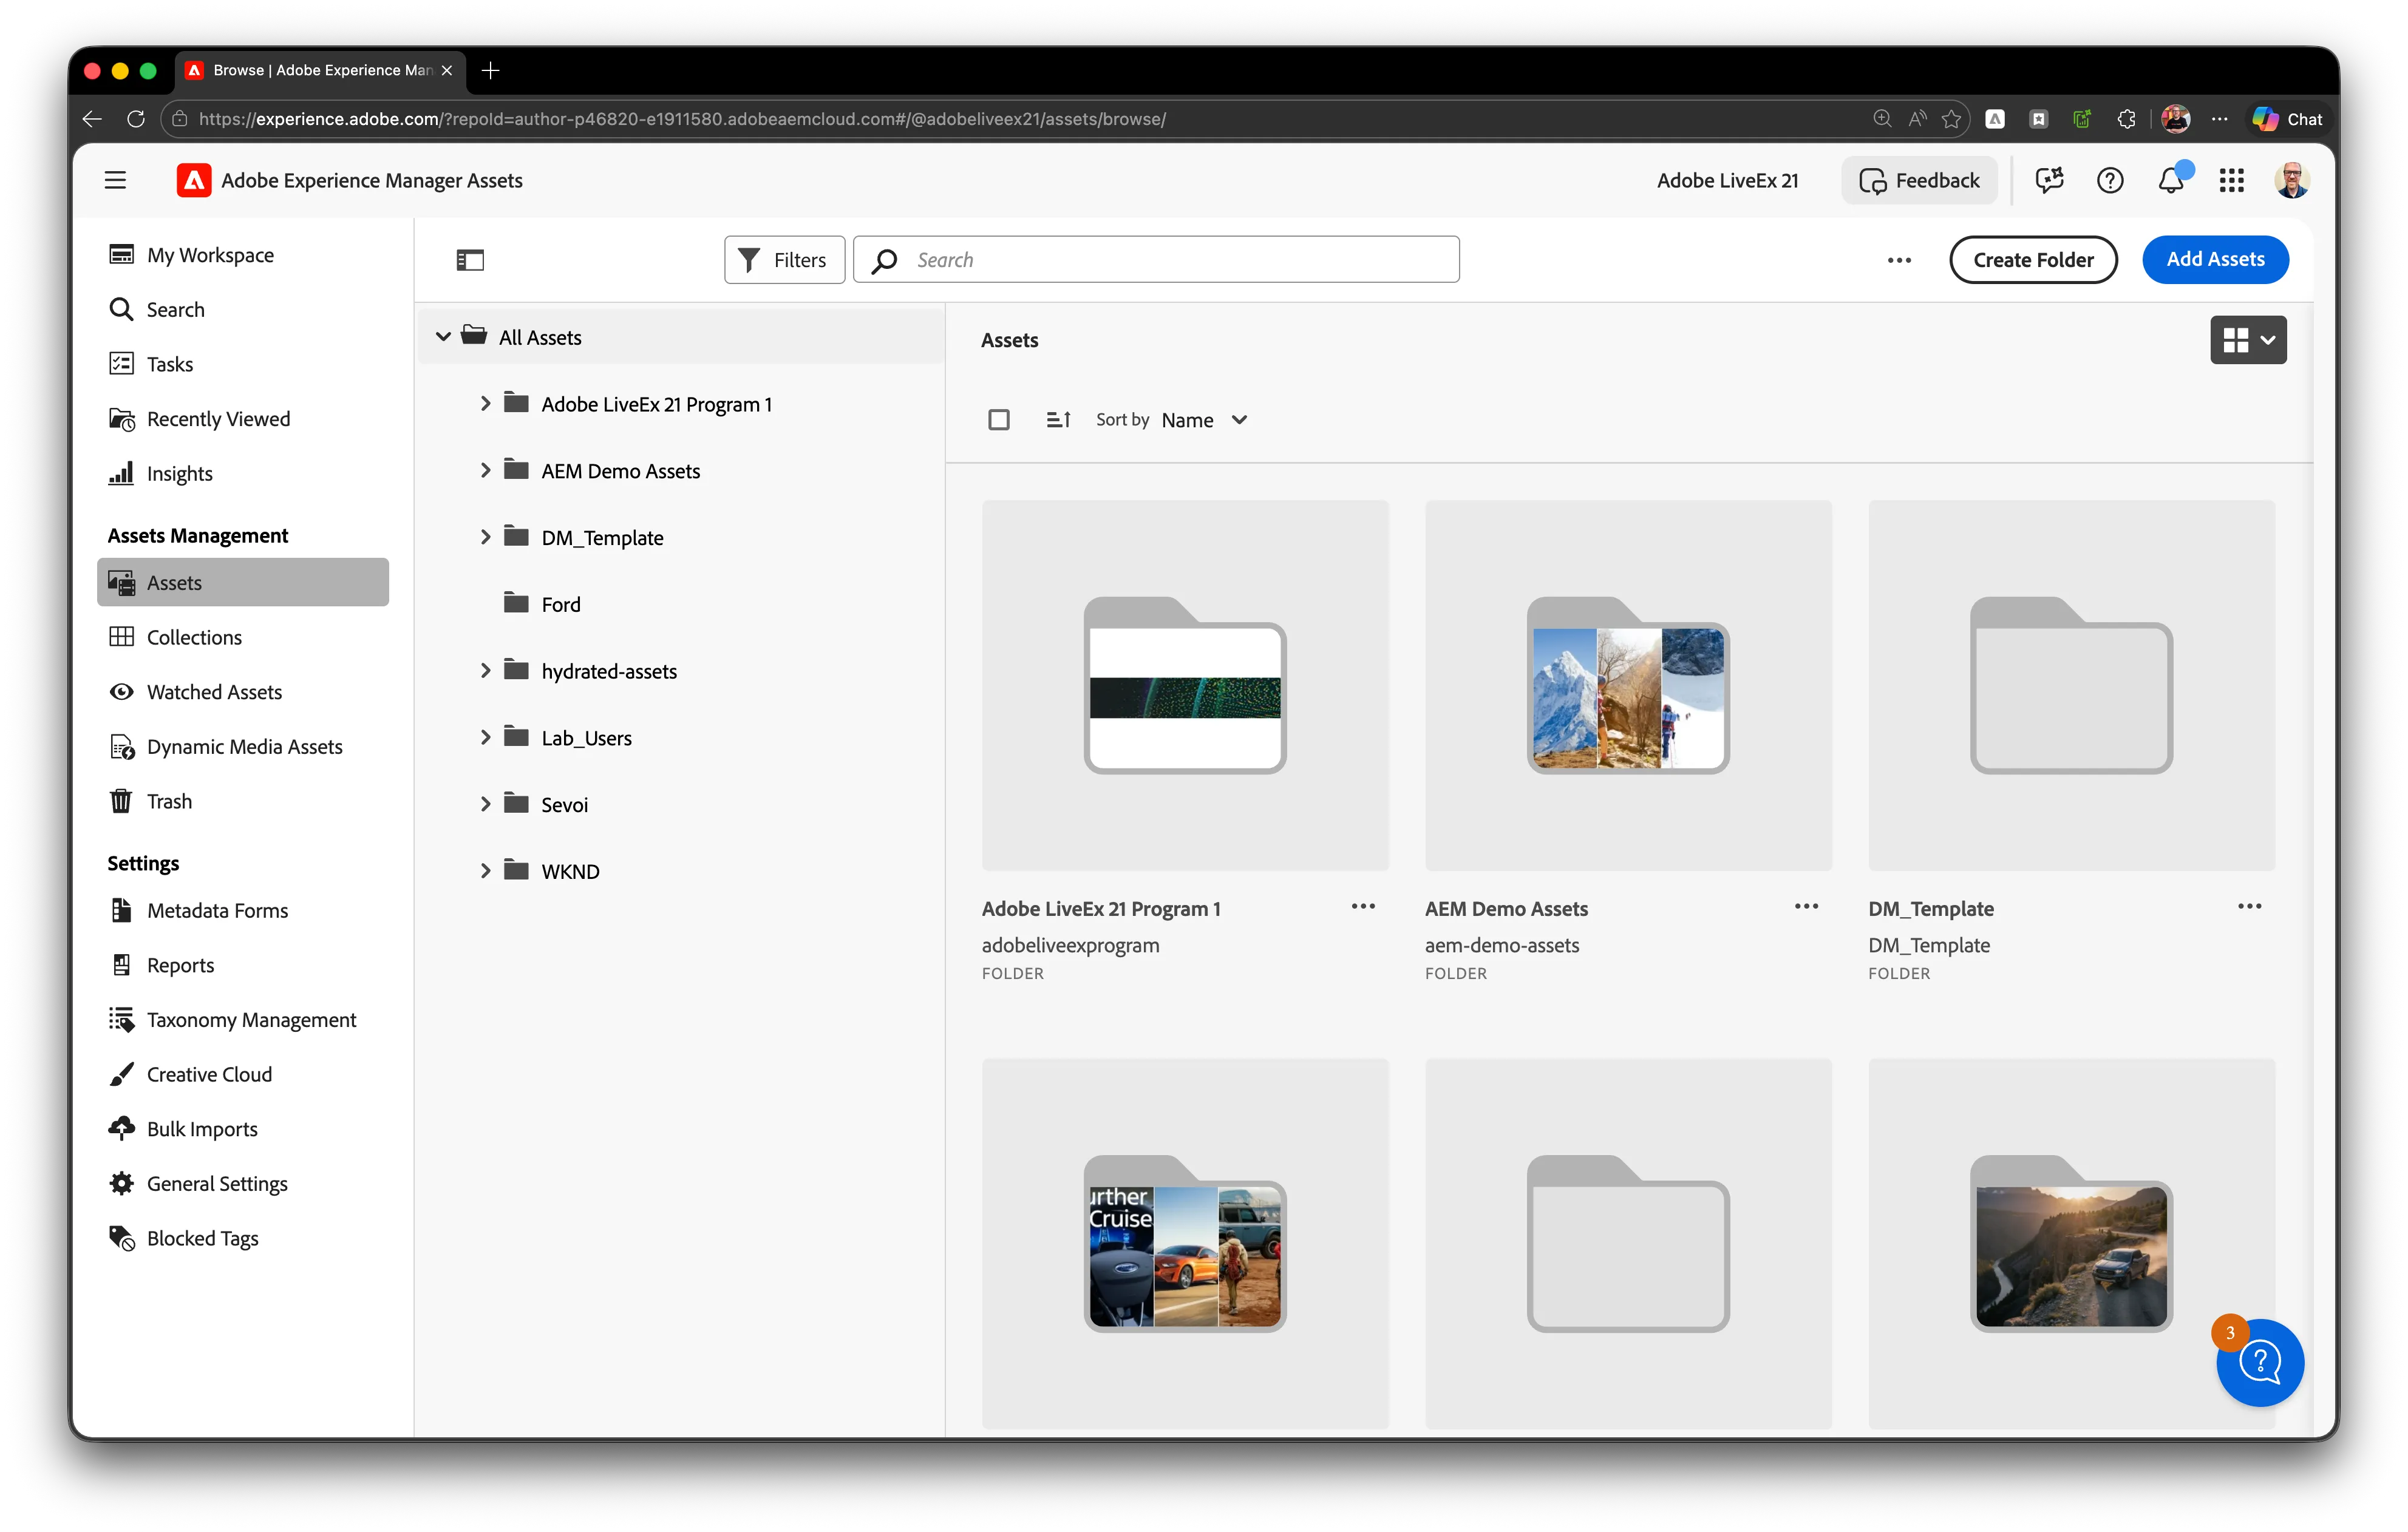Viewport: 2408px width, 1532px height.
Task: Click into the assets Search field
Action: tap(1156, 260)
